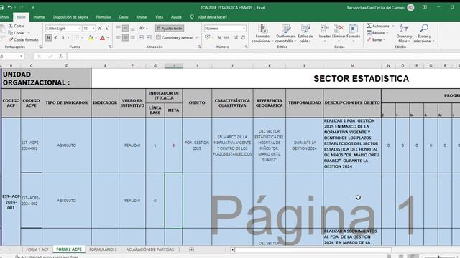This screenshot has height=258, width=460.
Task: Click the Undo arrow in title bar
Action: click(x=9, y=7)
